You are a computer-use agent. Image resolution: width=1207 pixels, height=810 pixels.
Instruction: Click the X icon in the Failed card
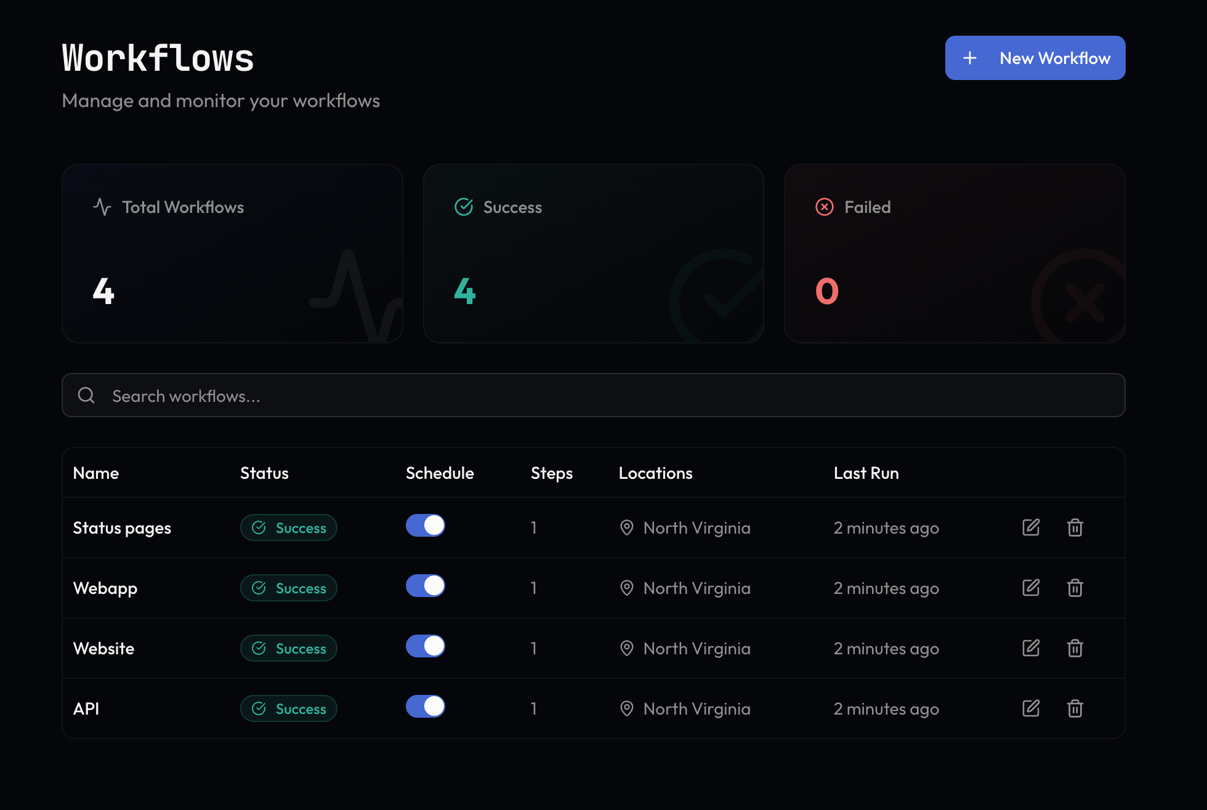point(824,207)
